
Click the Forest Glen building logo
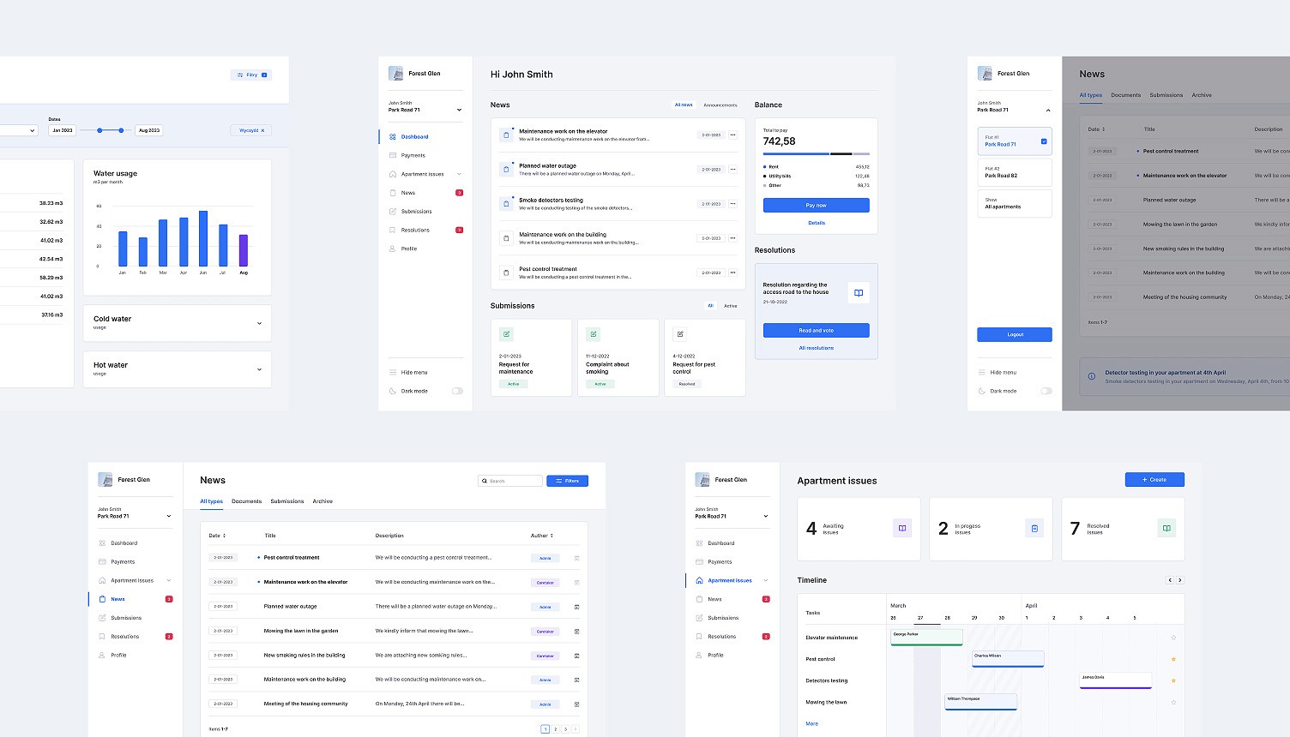click(x=395, y=73)
